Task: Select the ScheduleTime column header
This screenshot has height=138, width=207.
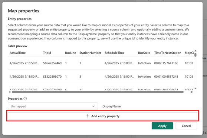Action: (115, 53)
